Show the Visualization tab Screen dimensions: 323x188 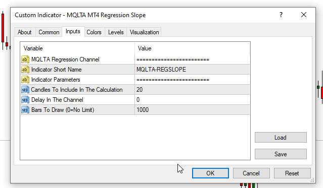144,32
